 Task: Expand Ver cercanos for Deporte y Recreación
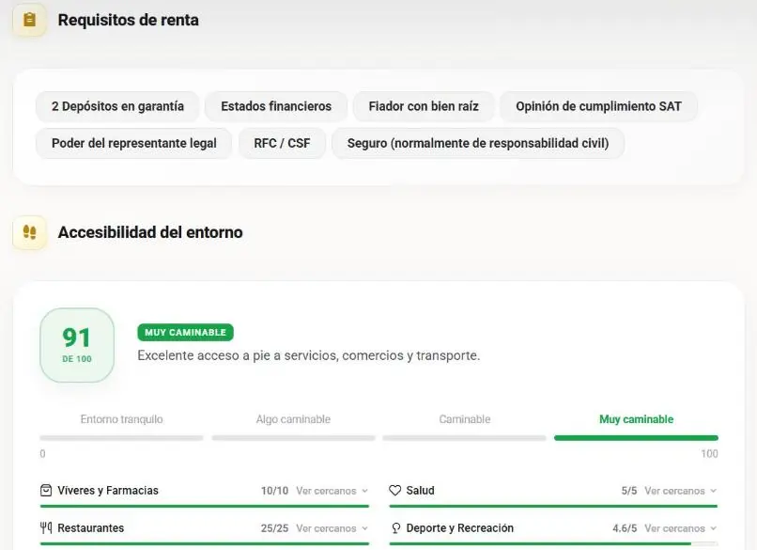pyautogui.click(x=681, y=528)
